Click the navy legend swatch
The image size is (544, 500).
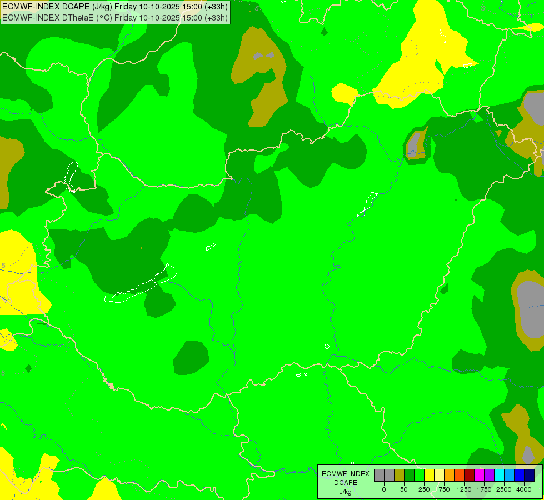pos(530,476)
